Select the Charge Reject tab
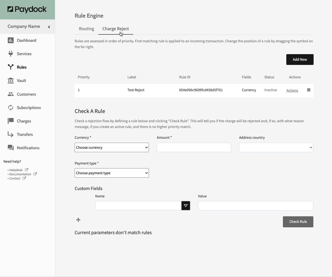The height and width of the screenshot is (277, 332). click(116, 29)
